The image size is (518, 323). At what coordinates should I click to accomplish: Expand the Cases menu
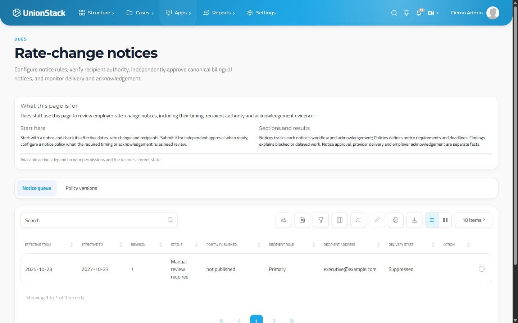pyautogui.click(x=140, y=13)
